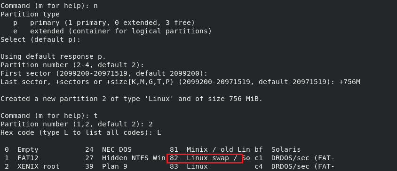Click the First sector prompt line

click(x=104, y=74)
